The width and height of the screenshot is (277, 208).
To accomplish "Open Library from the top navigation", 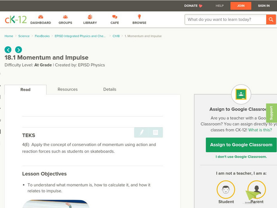I will click(x=90, y=20).
